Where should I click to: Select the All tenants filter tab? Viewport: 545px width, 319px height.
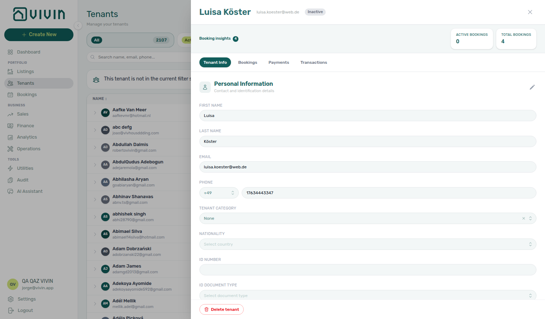(x=130, y=40)
